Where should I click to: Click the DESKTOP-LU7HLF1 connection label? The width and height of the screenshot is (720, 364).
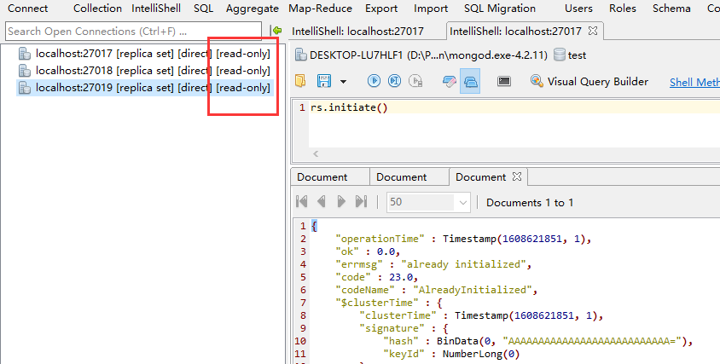click(x=428, y=55)
